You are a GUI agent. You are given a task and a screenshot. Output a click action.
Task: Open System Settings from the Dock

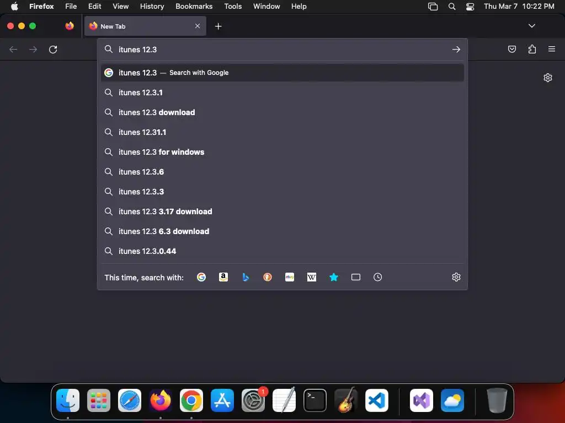tap(253, 400)
